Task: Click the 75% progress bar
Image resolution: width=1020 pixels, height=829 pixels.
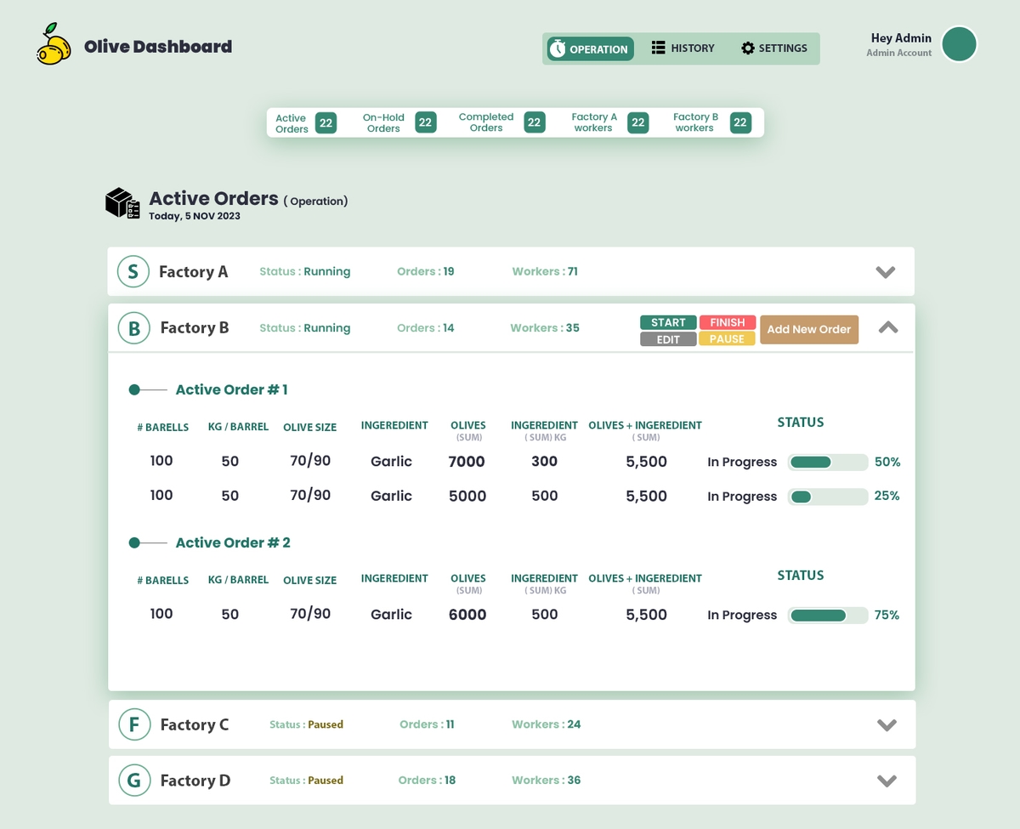Action: (827, 616)
